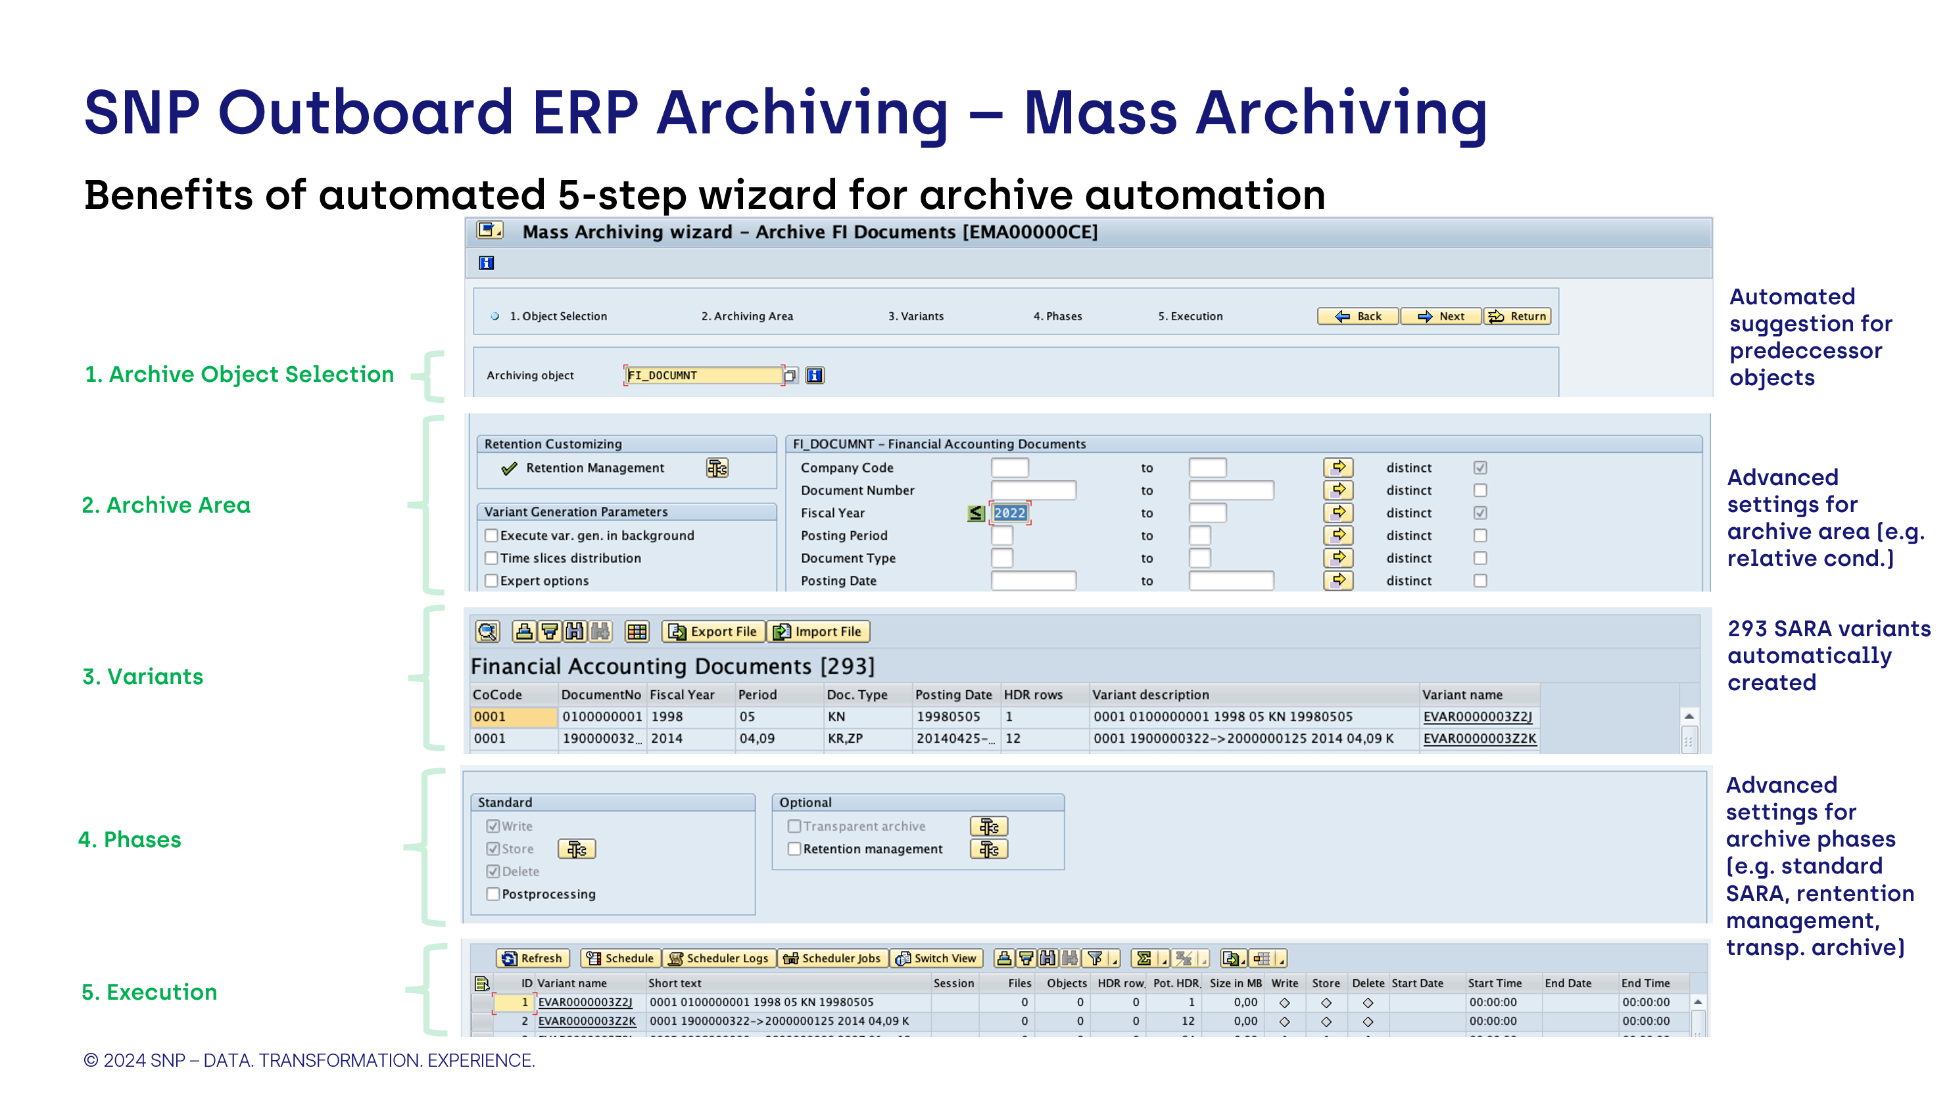Enable Time slices distribution
This screenshot has height=1095, width=1951.
492,558
